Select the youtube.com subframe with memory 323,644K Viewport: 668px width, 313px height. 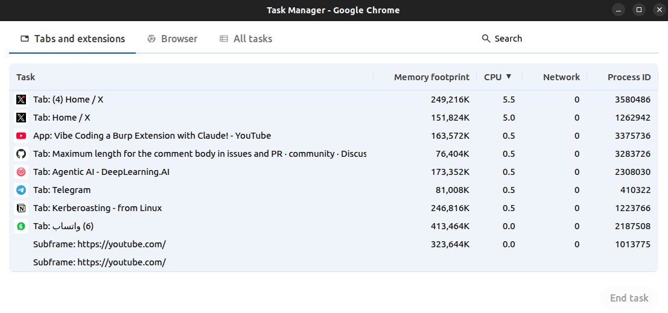pos(334,244)
